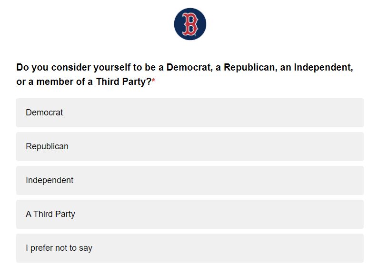Screen dimensions: 368x267
Task: Select the Democrat option
Action: 189,113
